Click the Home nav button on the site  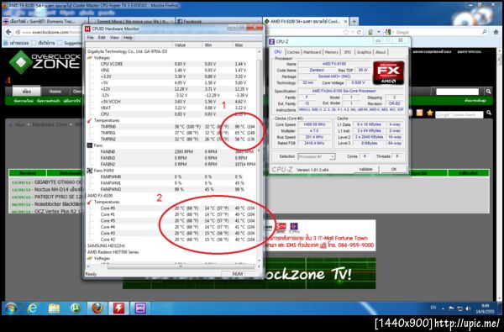pos(55,92)
